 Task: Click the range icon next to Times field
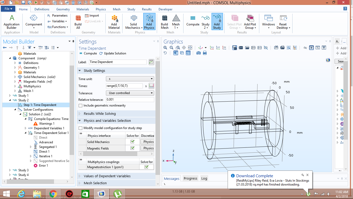click(x=151, y=86)
